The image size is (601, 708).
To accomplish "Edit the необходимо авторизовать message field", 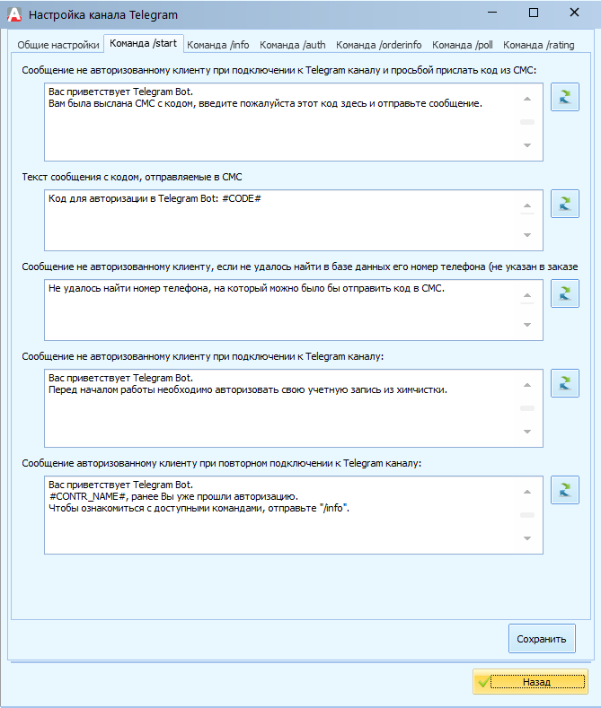I will 293,408.
